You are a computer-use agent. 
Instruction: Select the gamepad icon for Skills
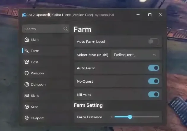(27, 96)
